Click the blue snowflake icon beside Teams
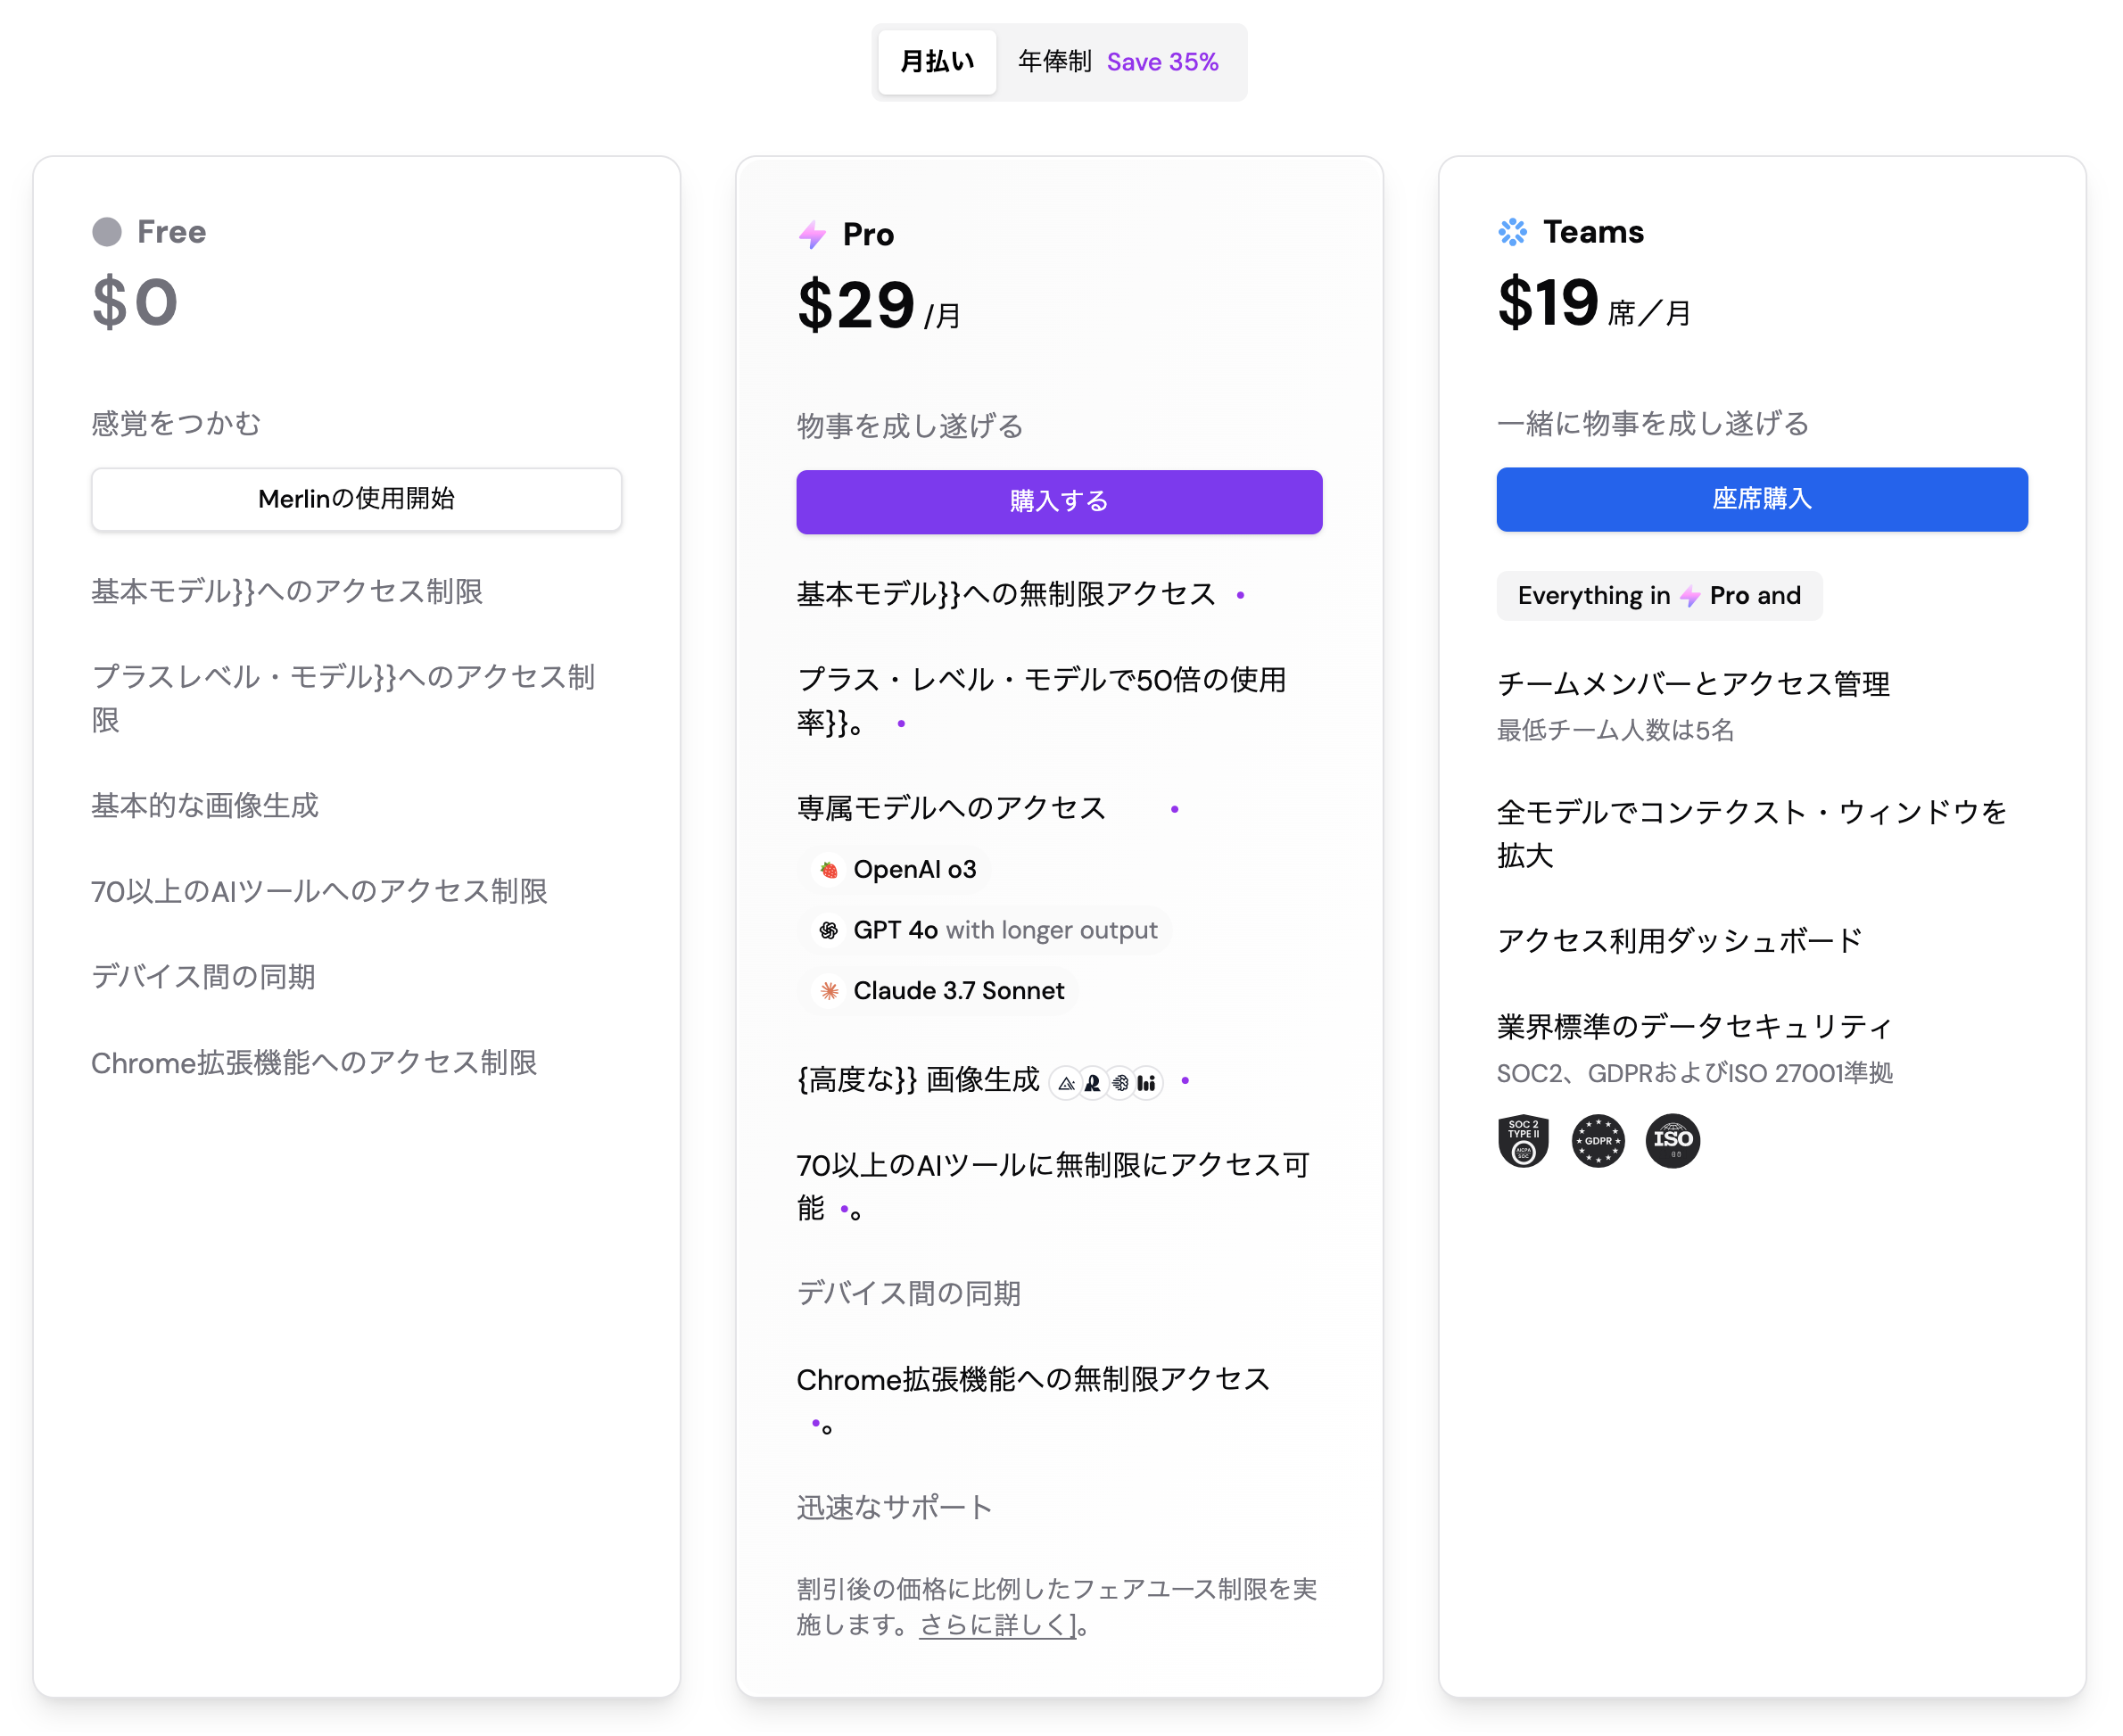Screen dimensions: 2123x1736 point(1513,232)
